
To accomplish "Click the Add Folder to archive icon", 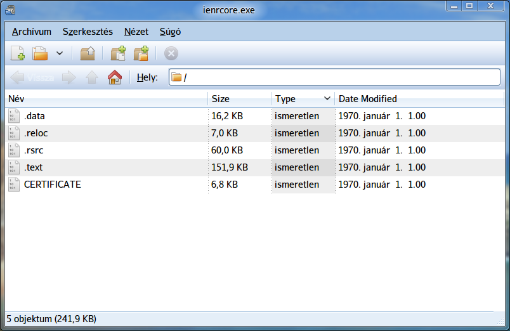I will point(141,53).
